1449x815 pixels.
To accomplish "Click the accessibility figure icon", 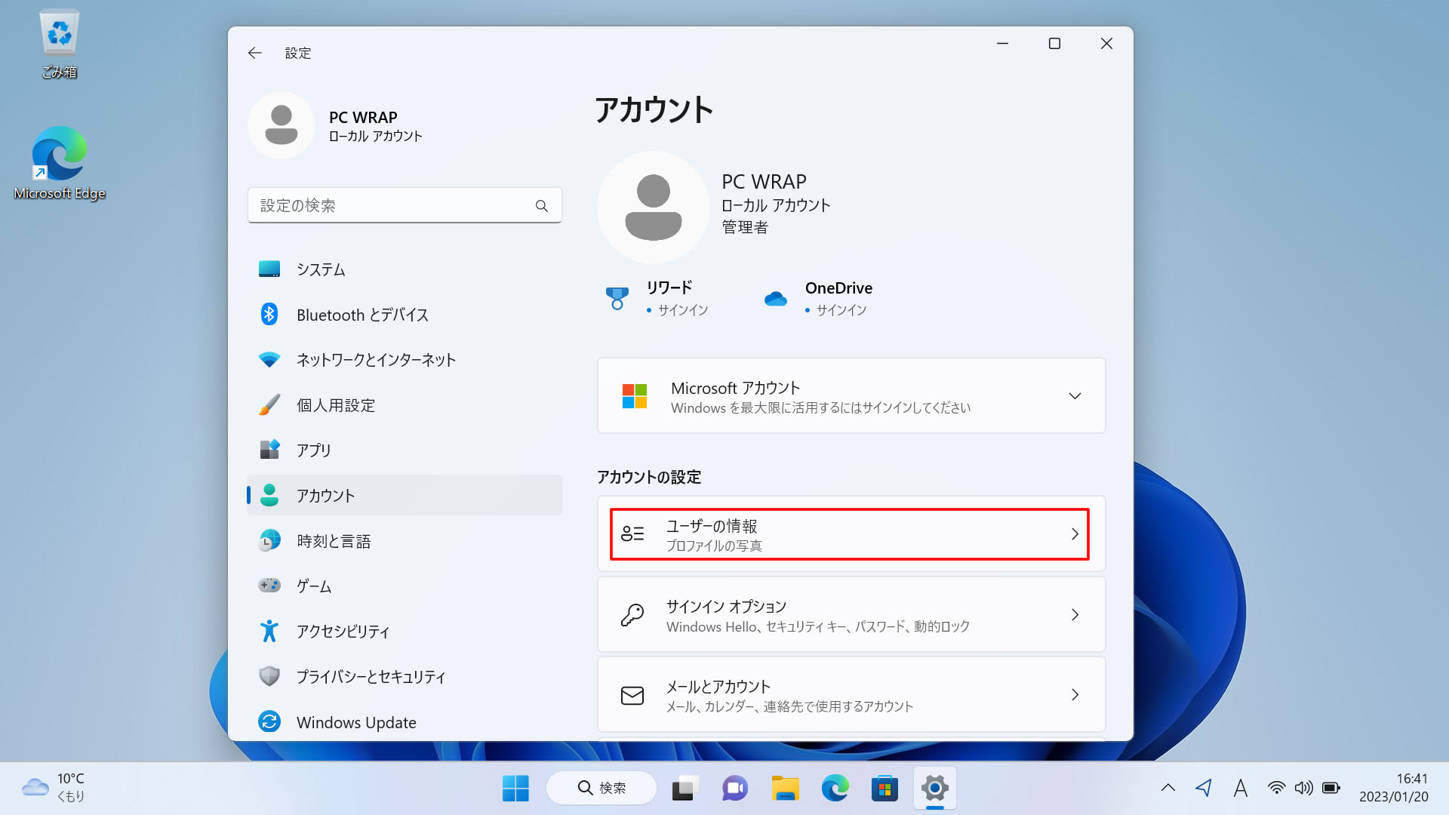I will coord(269,631).
